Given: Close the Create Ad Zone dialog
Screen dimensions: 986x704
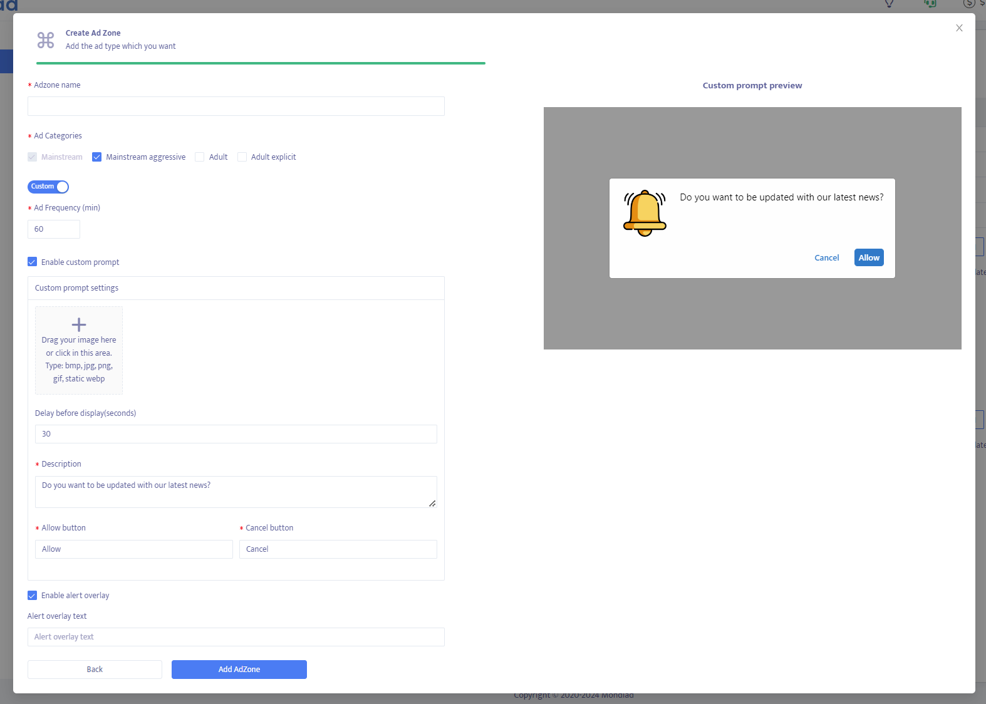Looking at the screenshot, I should [959, 28].
